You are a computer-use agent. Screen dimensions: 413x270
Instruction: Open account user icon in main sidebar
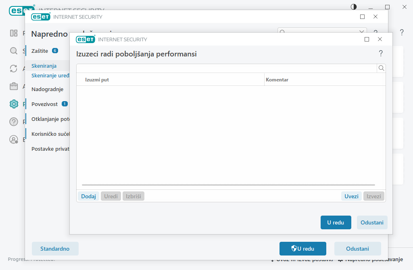click(14, 139)
